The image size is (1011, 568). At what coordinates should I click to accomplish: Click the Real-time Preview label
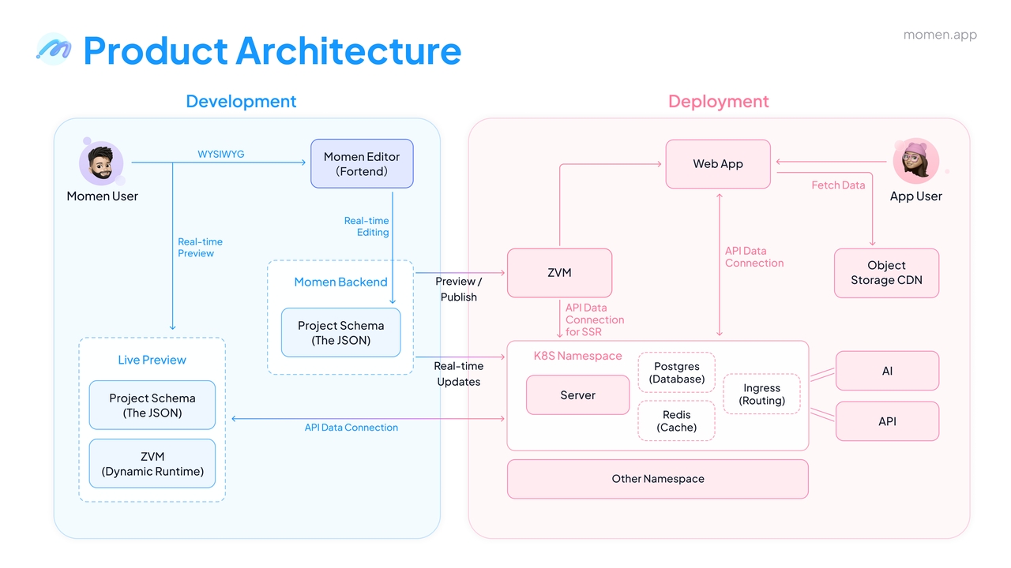pyautogui.click(x=200, y=248)
